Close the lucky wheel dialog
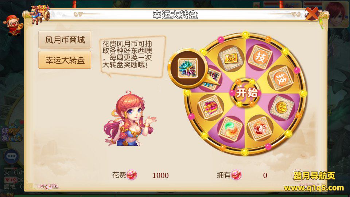 click(x=312, y=13)
